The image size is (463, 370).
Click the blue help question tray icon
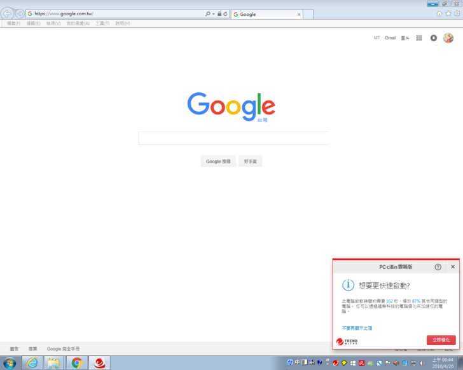tap(319, 362)
